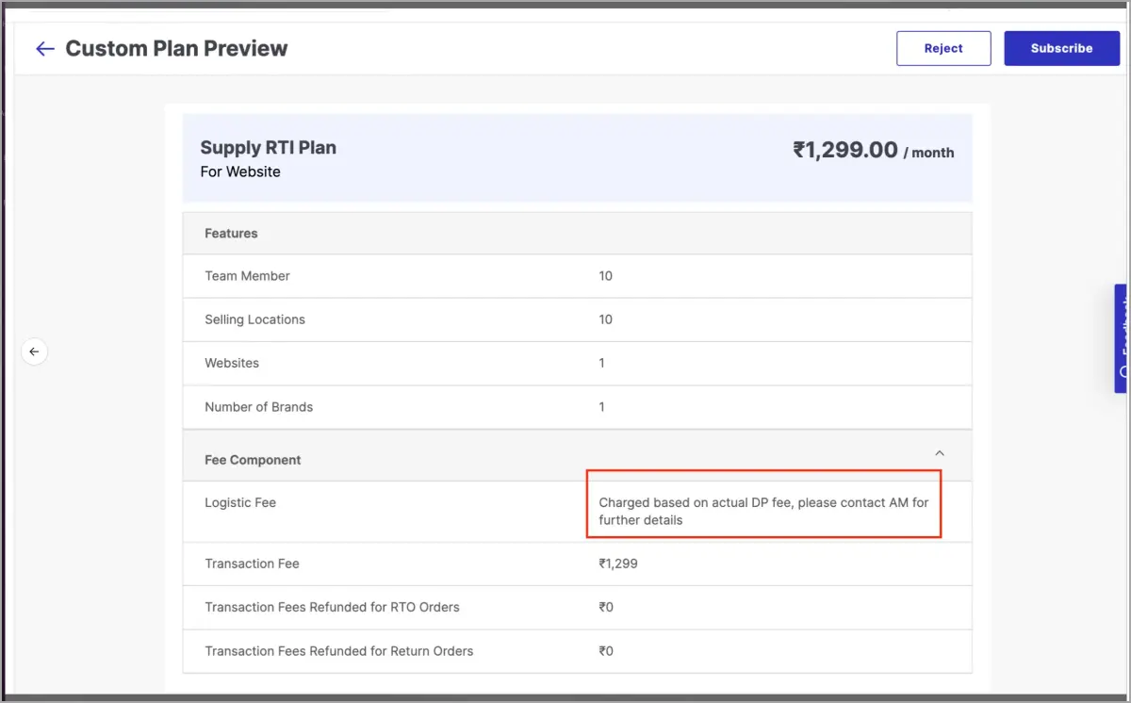Select the Transaction Fee label
The width and height of the screenshot is (1131, 703).
252,564
